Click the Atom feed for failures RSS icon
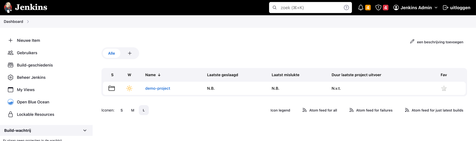The width and height of the screenshot is (476, 141). 351,110
